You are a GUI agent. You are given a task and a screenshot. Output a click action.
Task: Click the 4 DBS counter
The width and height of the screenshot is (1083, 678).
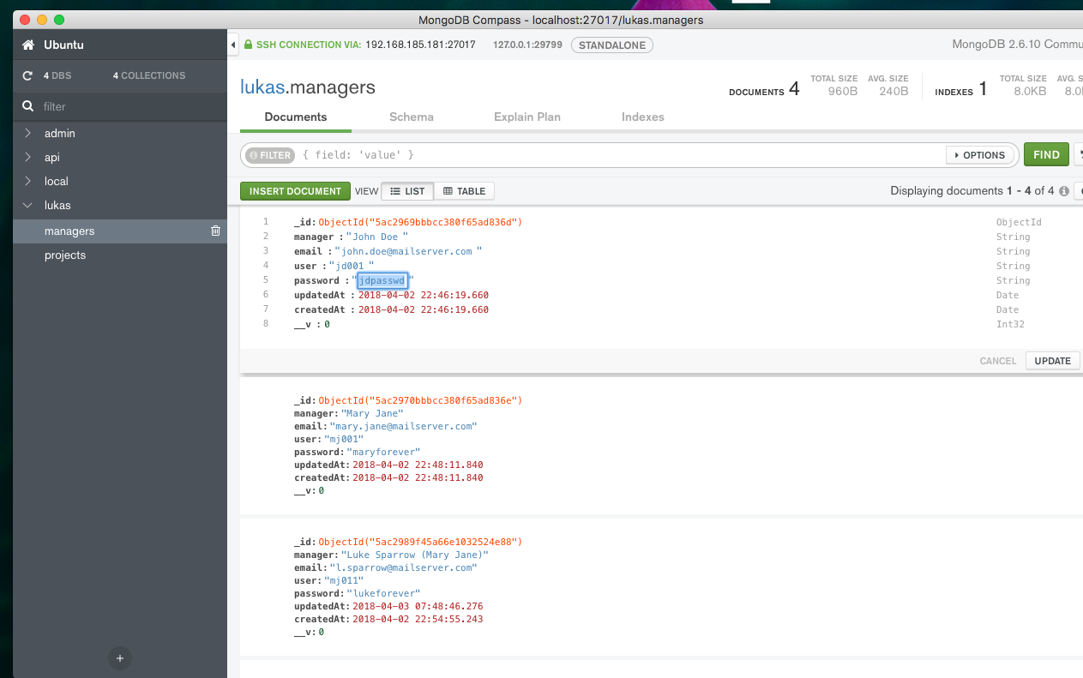[x=57, y=75]
